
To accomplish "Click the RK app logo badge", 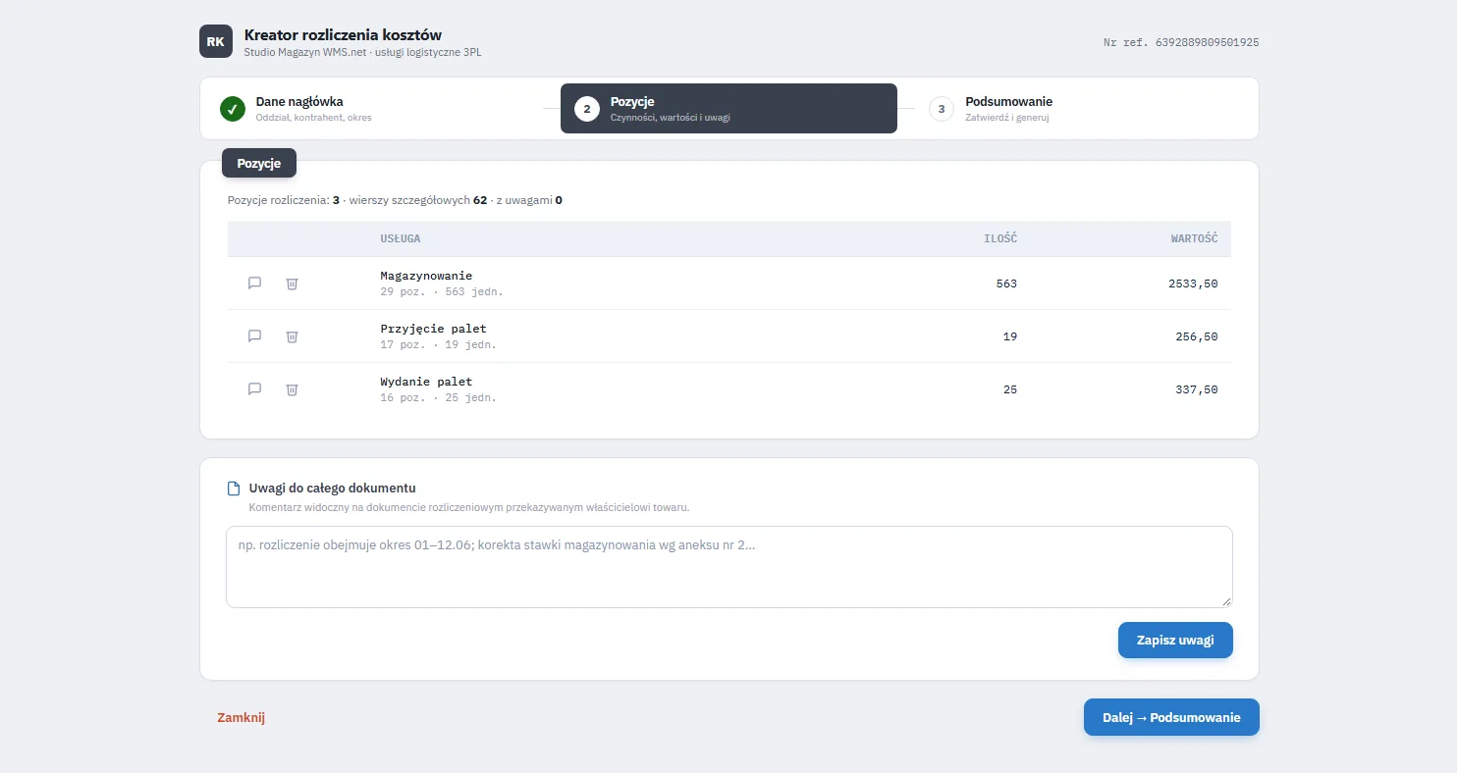I will 216,41.
